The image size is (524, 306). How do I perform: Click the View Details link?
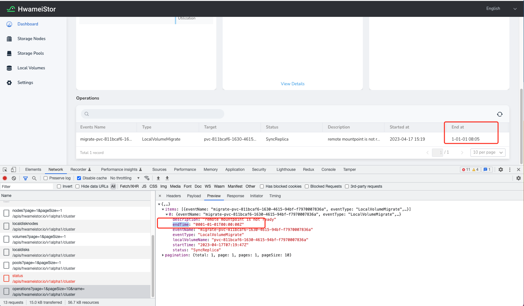tap(292, 83)
